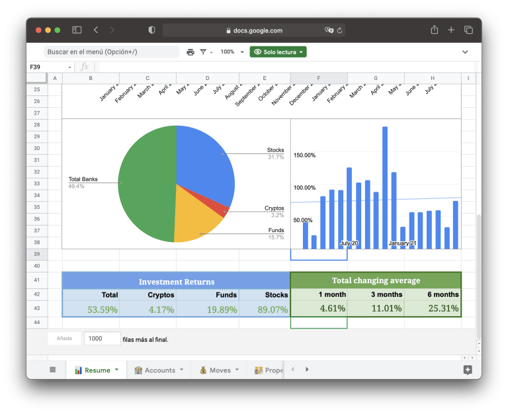Collapse the toolbar with the chevron arrow
The width and height of the screenshot is (508, 414).
465,52
